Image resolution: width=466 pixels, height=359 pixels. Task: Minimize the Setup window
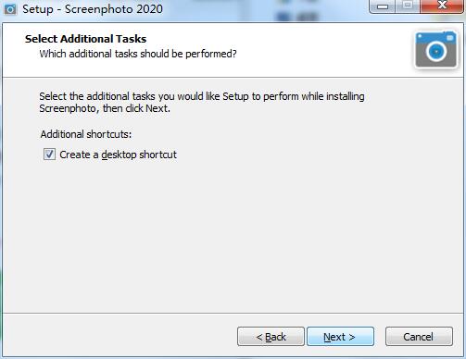tap(383, 6)
